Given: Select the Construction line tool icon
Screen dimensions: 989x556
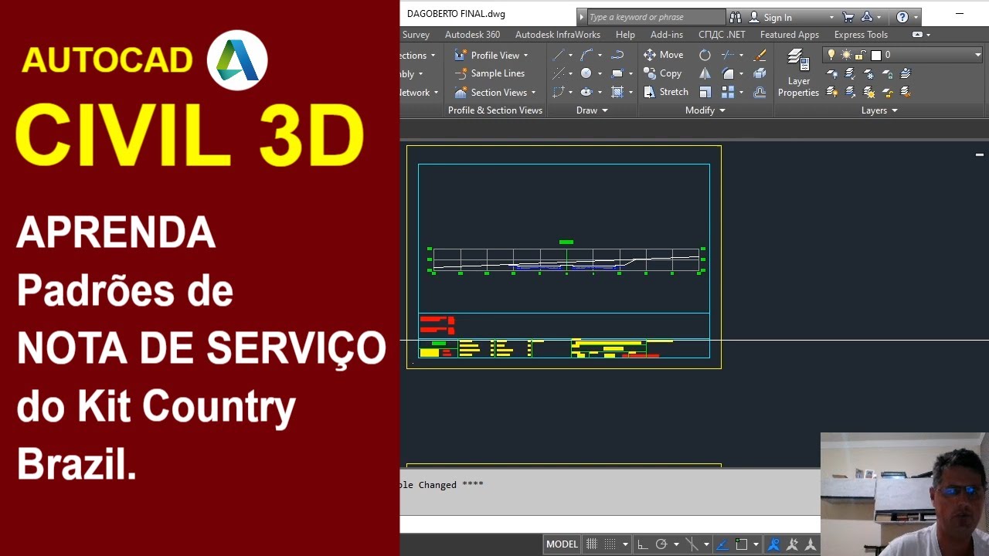Looking at the screenshot, I should pyautogui.click(x=558, y=73).
